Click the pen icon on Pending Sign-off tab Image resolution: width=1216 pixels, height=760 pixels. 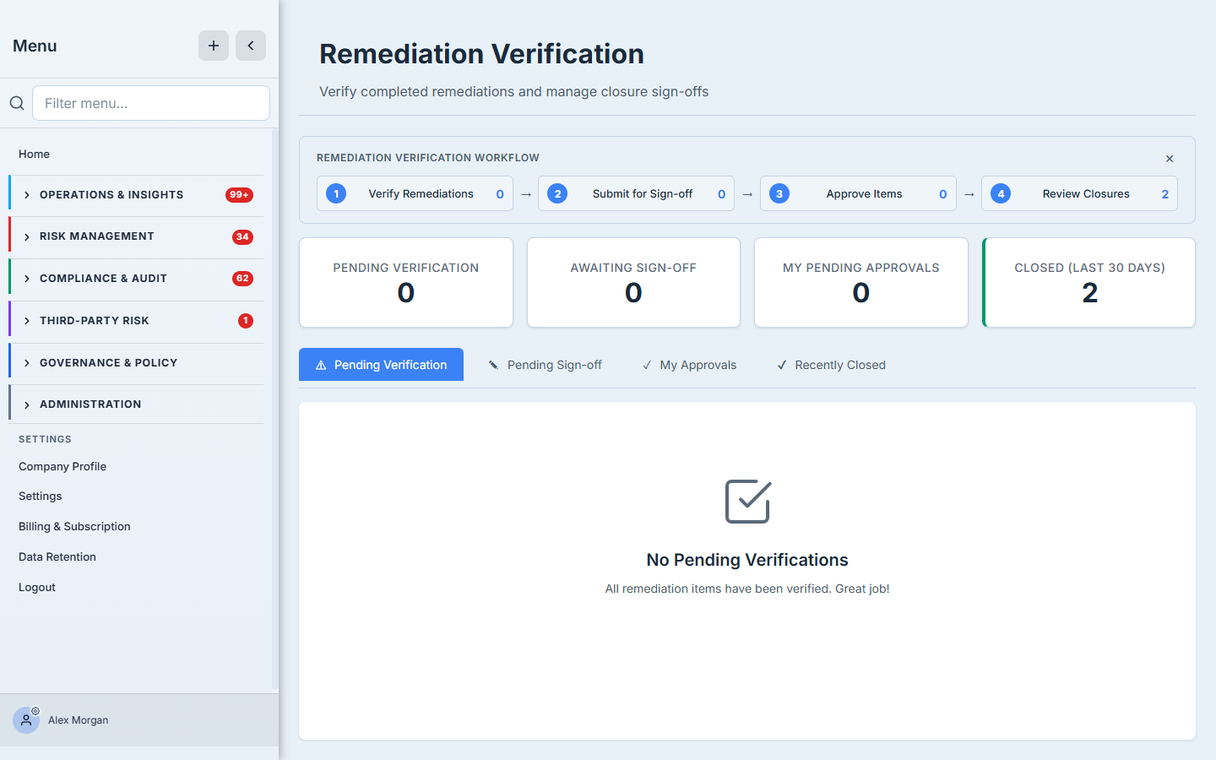coord(493,366)
